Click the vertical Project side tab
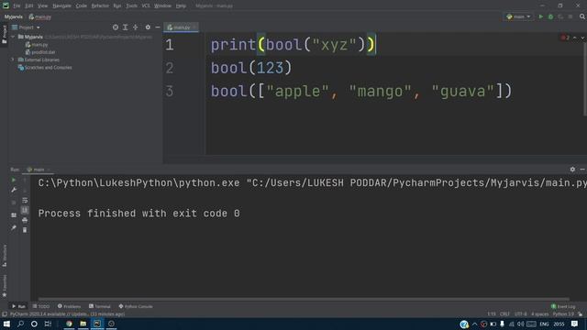 (5, 35)
